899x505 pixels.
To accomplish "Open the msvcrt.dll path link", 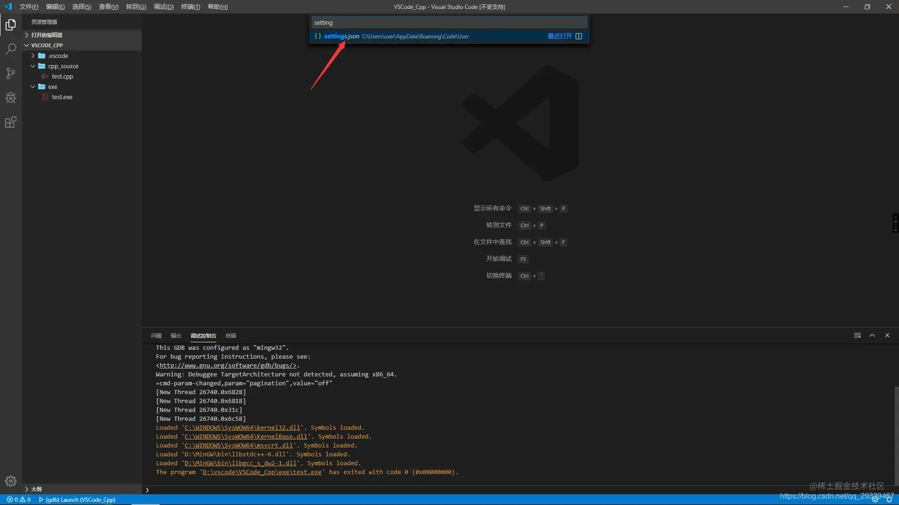I will [x=239, y=446].
